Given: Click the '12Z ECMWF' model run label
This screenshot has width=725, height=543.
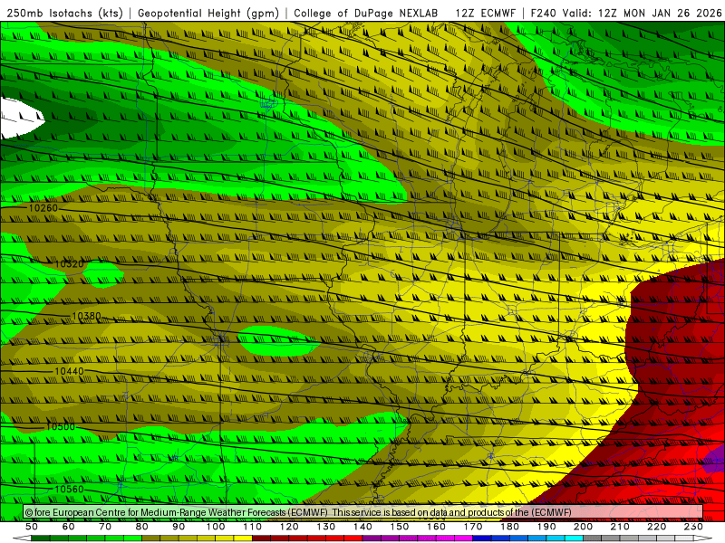Looking at the screenshot, I should [486, 13].
